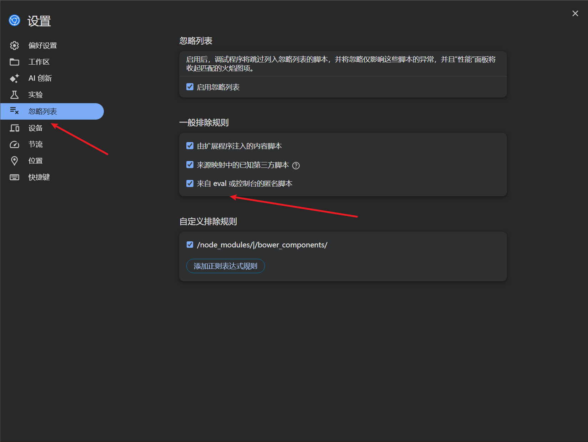
Task: Click the keyboard icon for 快捷键
Action: pyautogui.click(x=14, y=177)
